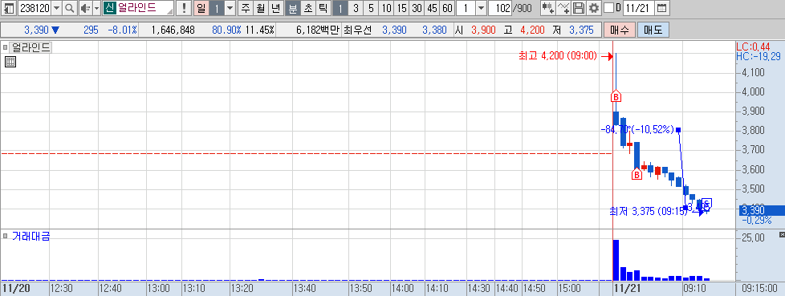Click the 매도 sell button
785x296 pixels.
653,30
